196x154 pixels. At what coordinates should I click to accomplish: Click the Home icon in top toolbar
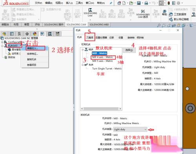(x=119, y=3)
